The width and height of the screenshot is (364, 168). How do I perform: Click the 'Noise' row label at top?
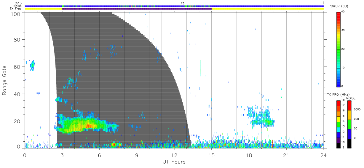point(18,6)
